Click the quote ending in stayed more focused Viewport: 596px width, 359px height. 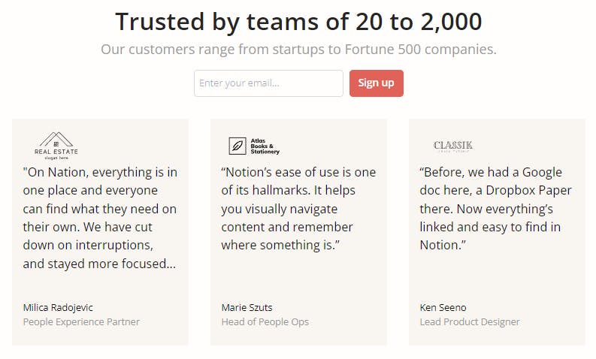pos(100,218)
